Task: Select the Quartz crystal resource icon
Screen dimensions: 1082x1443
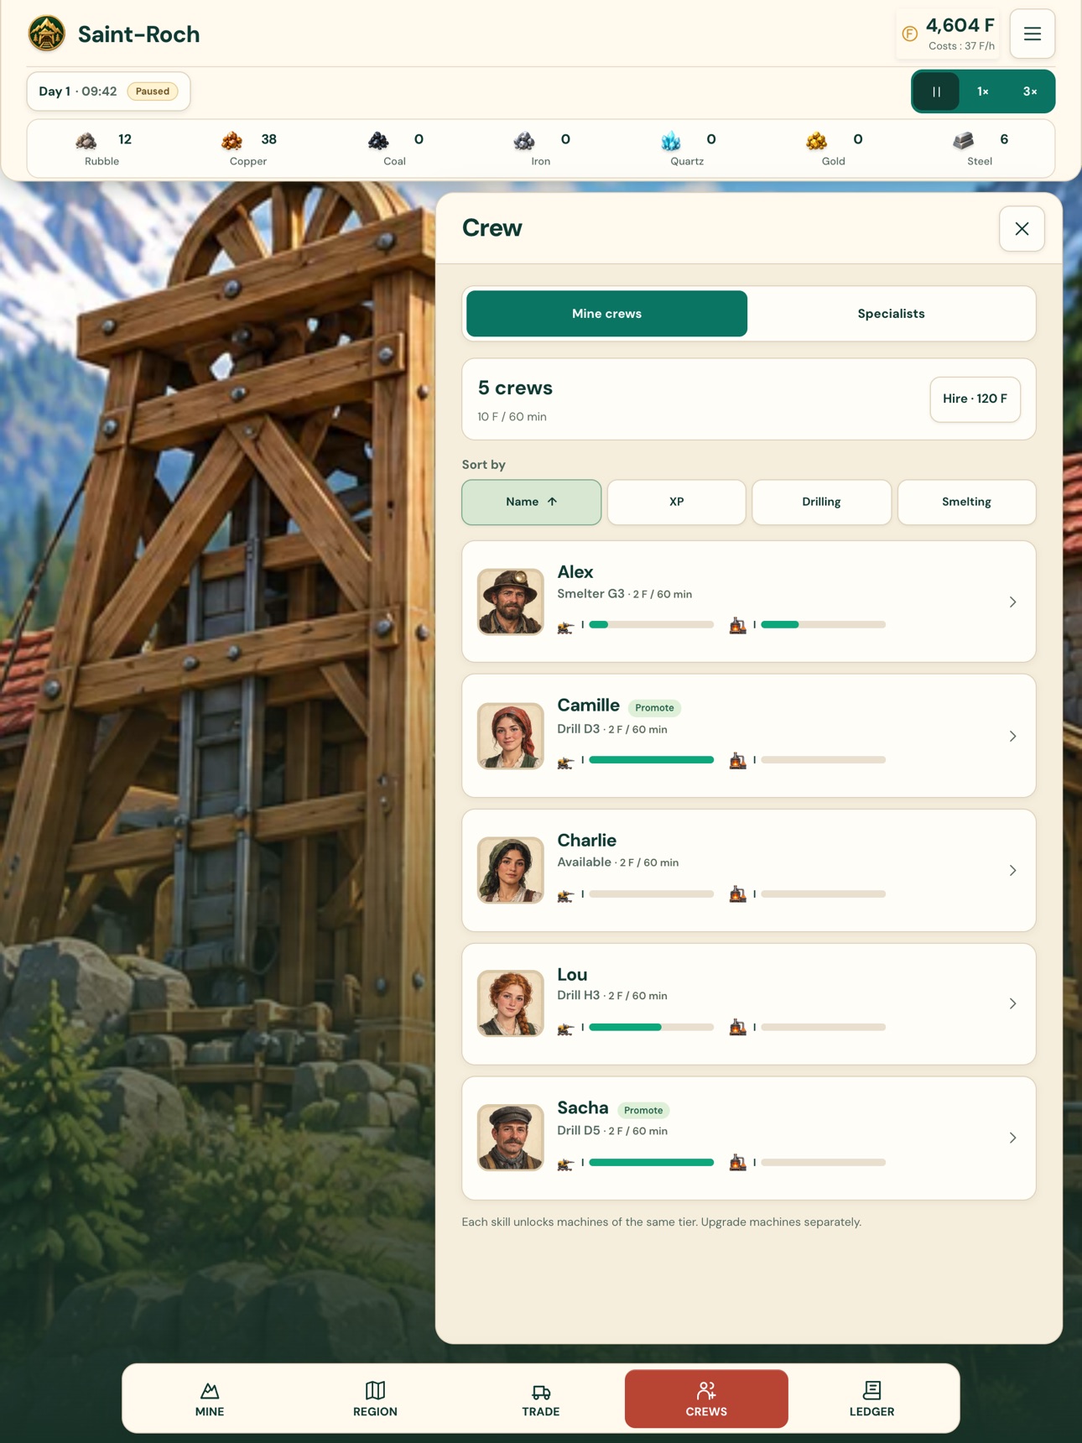Action: [x=671, y=140]
